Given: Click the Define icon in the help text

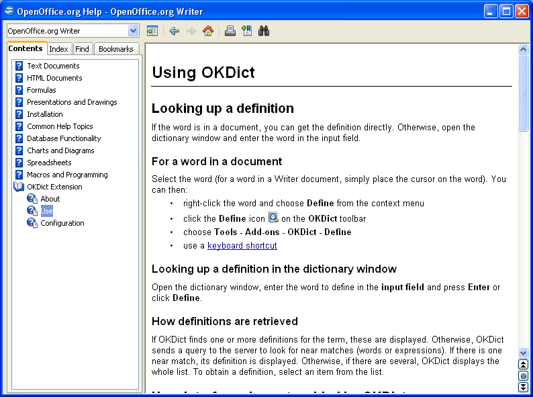Looking at the screenshot, I should [x=273, y=218].
